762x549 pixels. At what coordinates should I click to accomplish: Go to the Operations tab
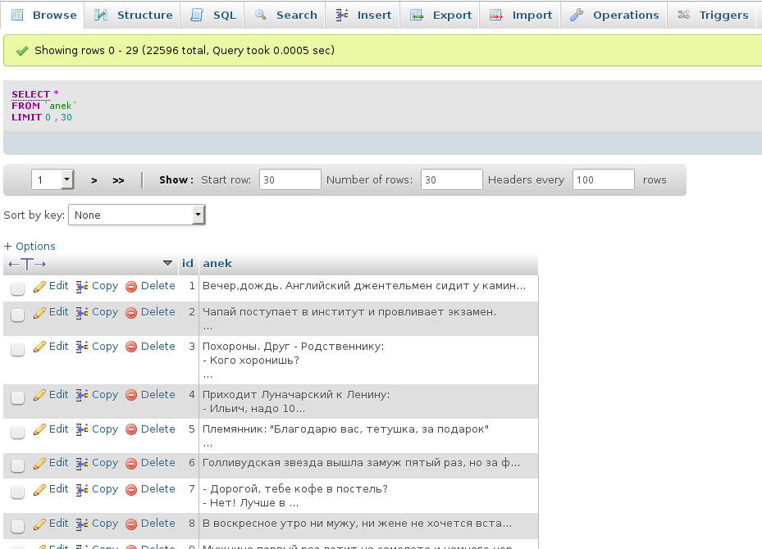(614, 15)
